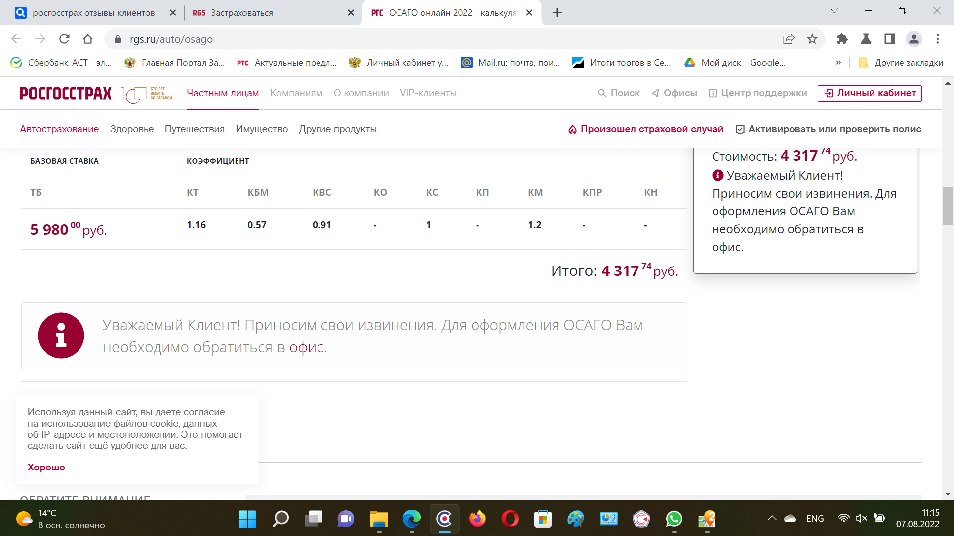Open the Мой диск Google bookmark
Viewport: 954px width, 536px height.
(x=735, y=63)
